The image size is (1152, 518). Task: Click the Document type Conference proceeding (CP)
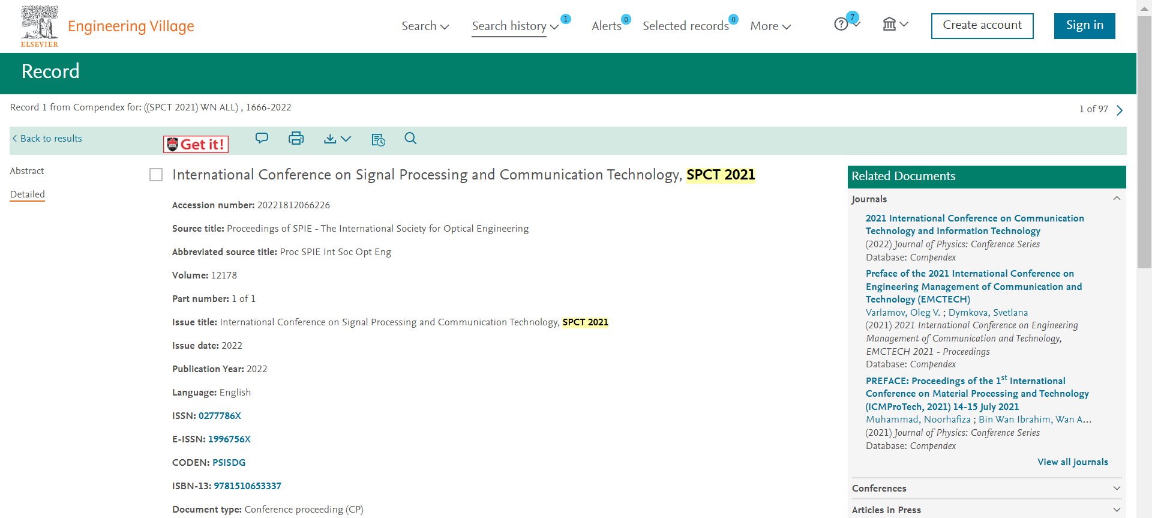(304, 510)
